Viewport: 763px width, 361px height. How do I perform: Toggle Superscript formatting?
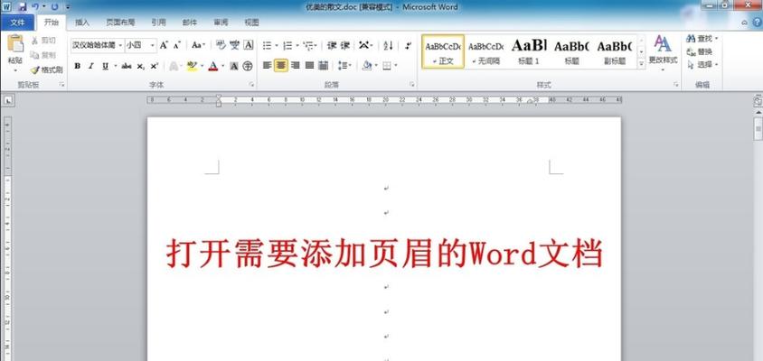point(154,66)
